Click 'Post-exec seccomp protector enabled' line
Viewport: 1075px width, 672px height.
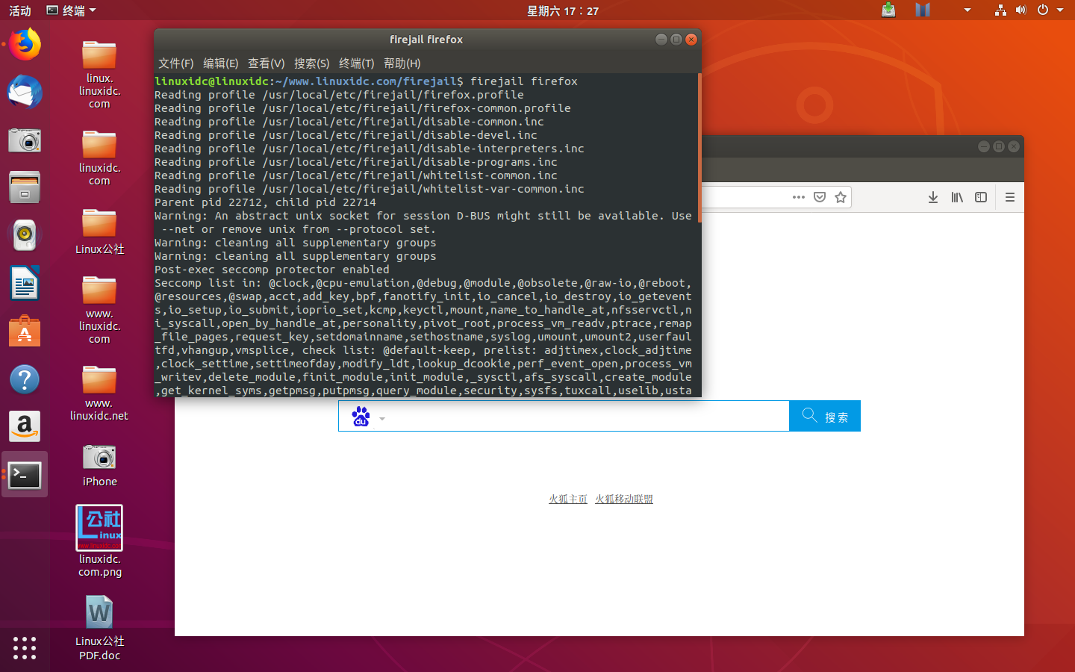(x=272, y=270)
